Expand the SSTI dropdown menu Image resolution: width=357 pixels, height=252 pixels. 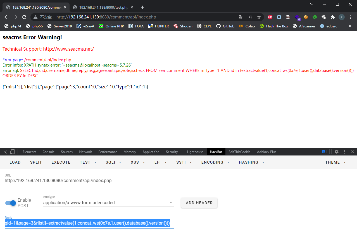click(x=184, y=162)
